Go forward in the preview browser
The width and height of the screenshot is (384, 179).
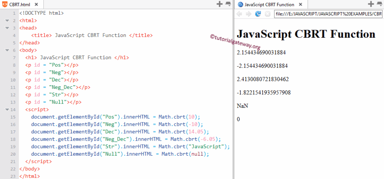tap(249, 14)
